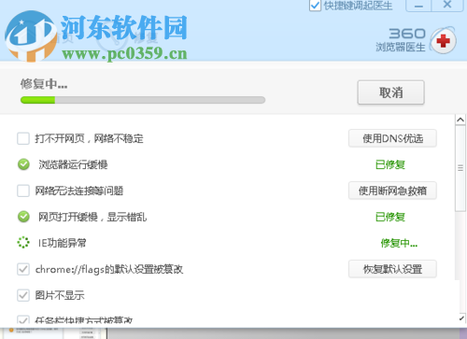Viewport: 467px width, 339px height.
Task: Click the IE功能异常 item label
Action: coord(62,243)
